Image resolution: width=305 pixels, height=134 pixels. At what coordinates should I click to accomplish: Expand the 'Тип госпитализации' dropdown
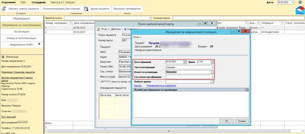[212, 67]
